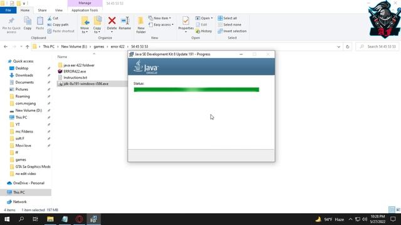Sort by the Name column header

coord(62,57)
